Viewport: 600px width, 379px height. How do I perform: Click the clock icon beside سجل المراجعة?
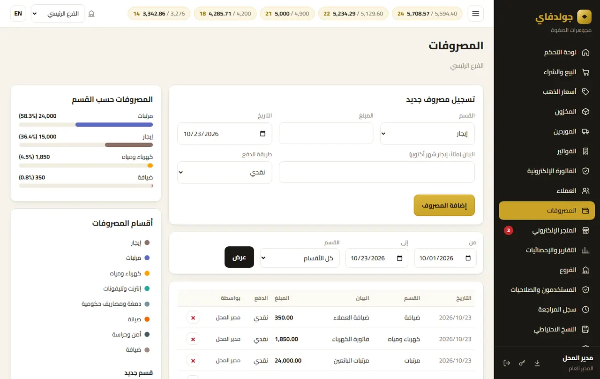click(x=585, y=310)
